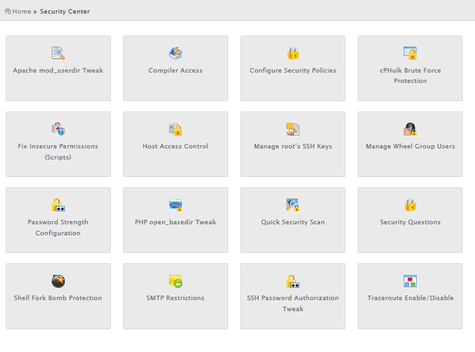Click the Apache mod_userdir Tweak document icon
The image size is (475, 352).
58,53
